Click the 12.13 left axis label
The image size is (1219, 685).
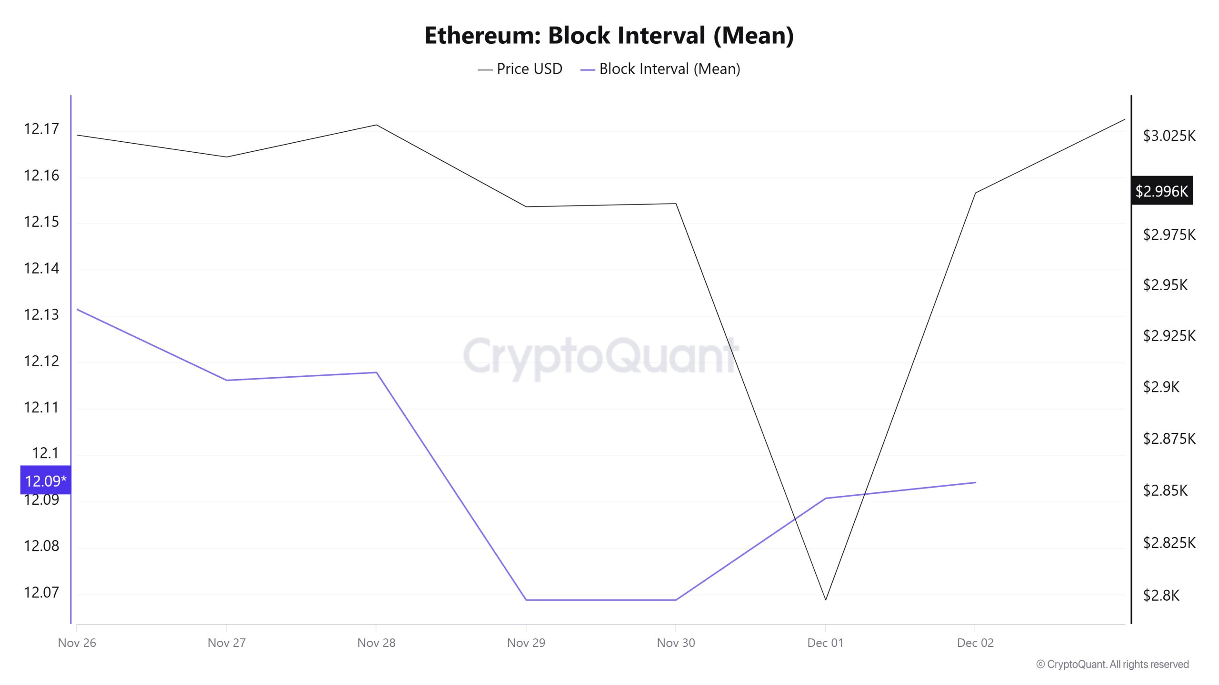click(x=41, y=314)
